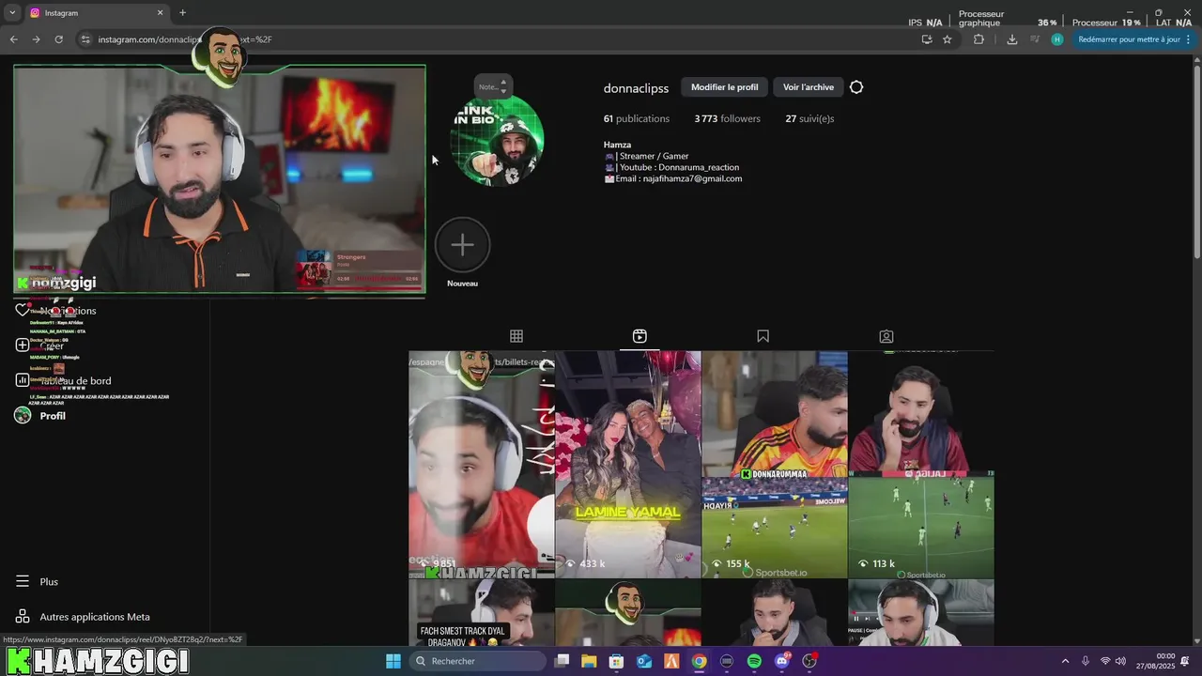Open Spotify from the taskbar

754,661
